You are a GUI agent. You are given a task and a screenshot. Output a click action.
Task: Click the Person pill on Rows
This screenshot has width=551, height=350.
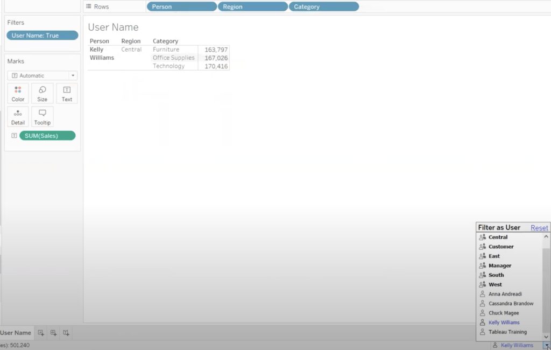181,6
